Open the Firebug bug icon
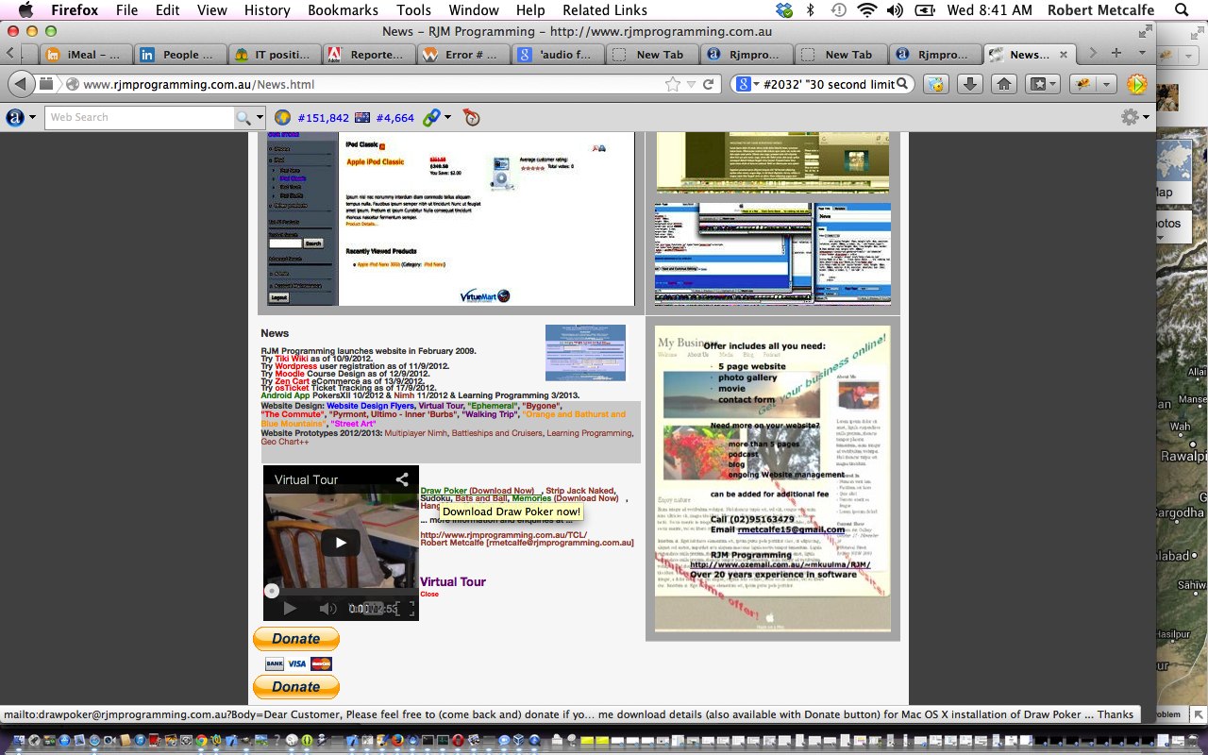This screenshot has width=1208, height=755. [1082, 84]
